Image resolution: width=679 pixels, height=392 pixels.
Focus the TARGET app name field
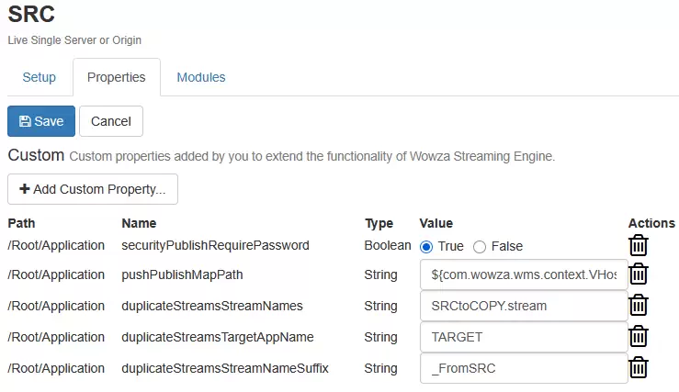(x=524, y=337)
